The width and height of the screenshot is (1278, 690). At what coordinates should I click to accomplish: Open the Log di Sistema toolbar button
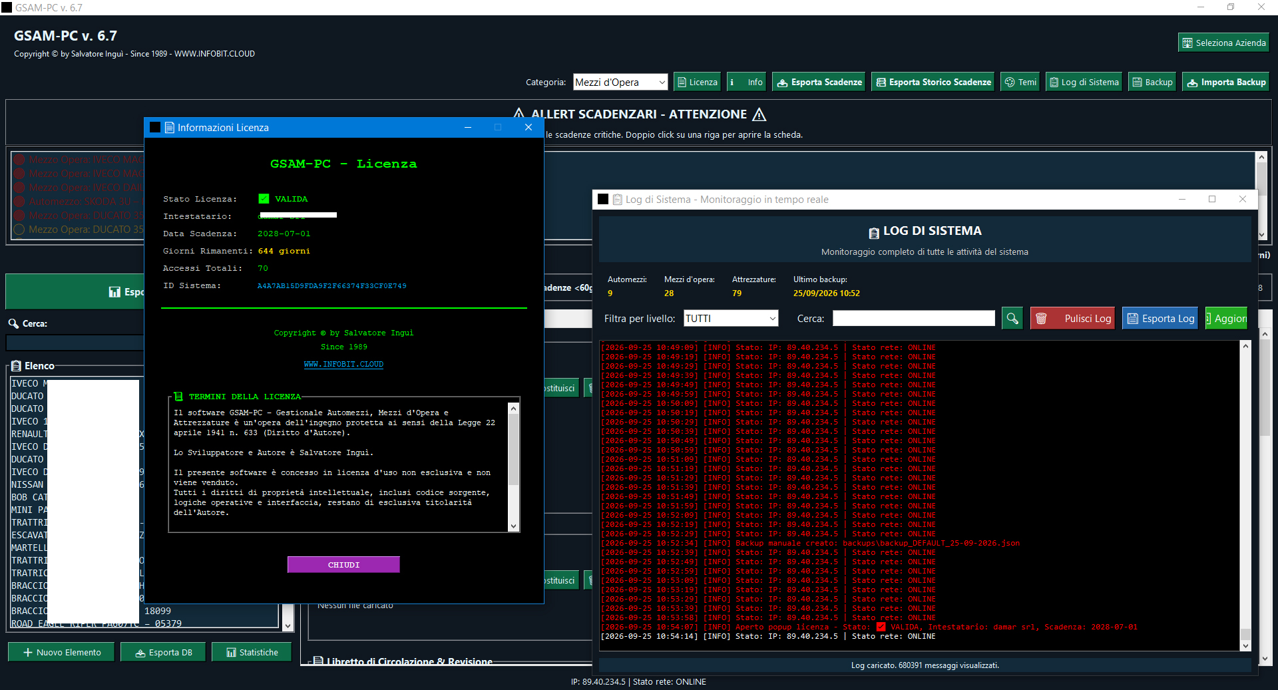1084,82
